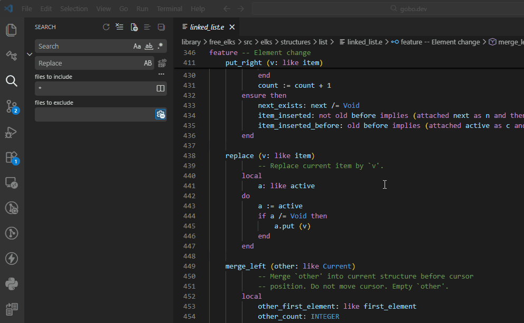Open the Selection menu
The width and height of the screenshot is (524, 323).
pos(74,9)
